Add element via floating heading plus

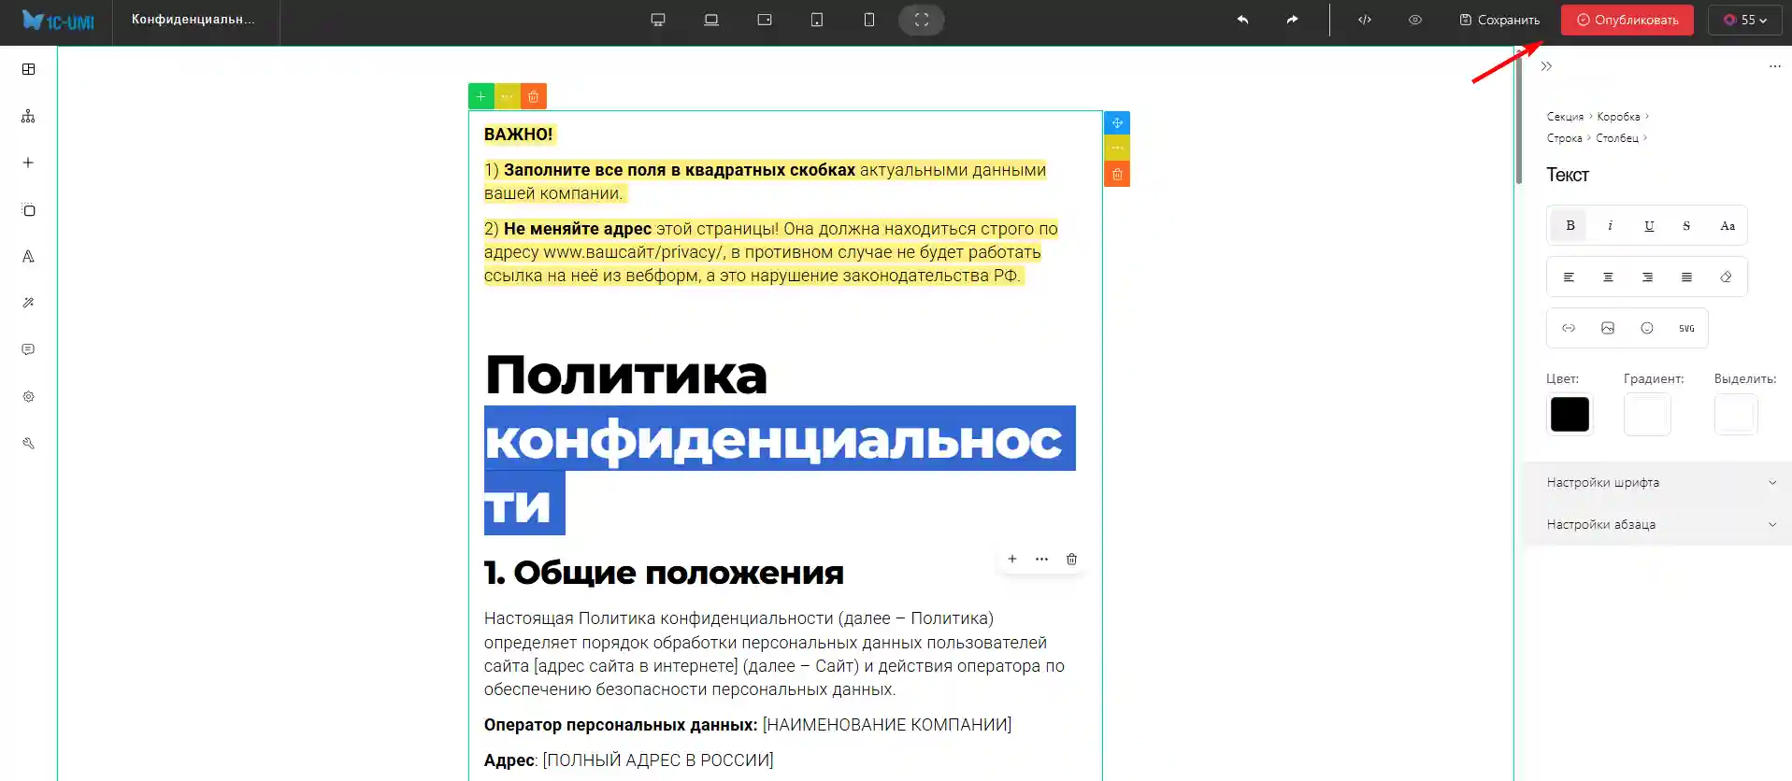tap(1012, 559)
